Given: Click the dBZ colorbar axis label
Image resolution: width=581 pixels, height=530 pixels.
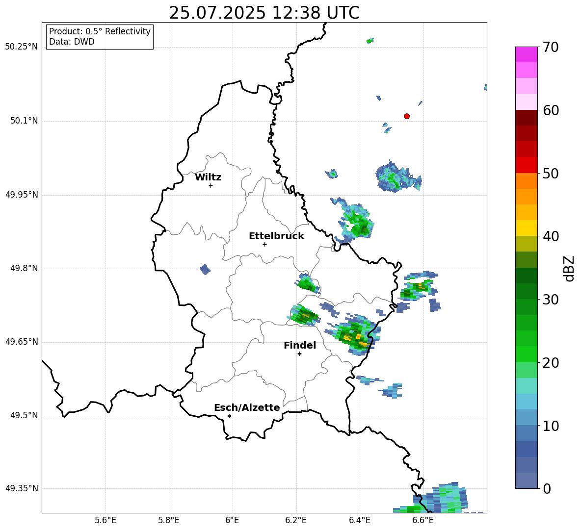Looking at the screenshot, I should click(x=569, y=269).
